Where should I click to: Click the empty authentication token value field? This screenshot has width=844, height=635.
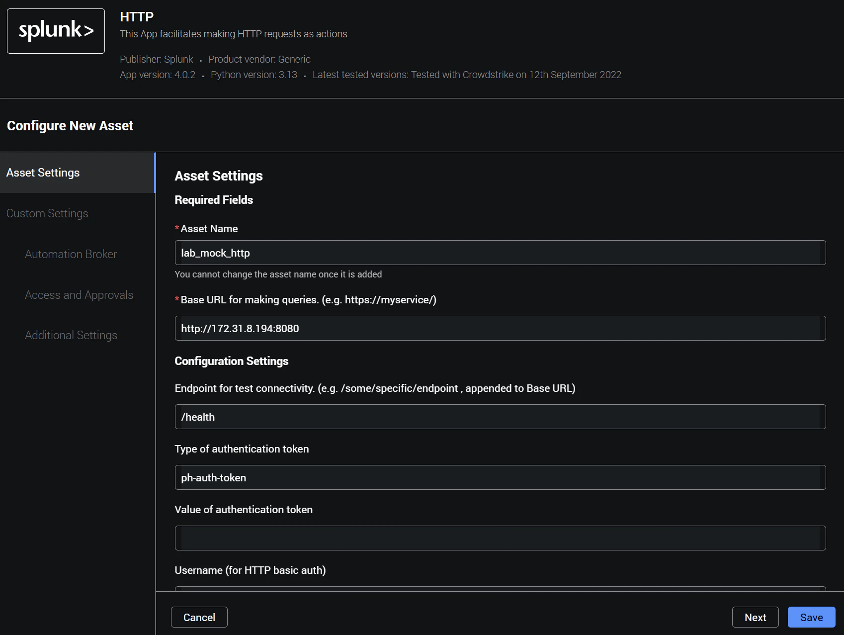click(x=500, y=538)
